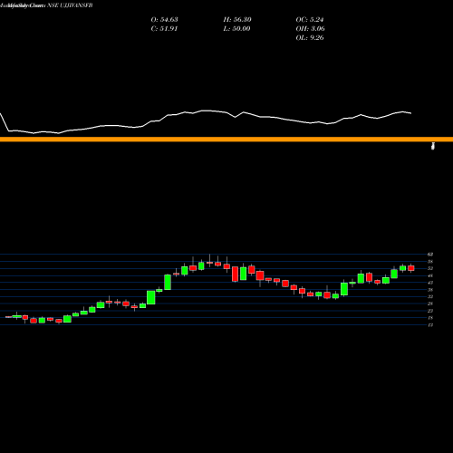Click the white indicator line's right end point
The height and width of the screenshot is (453, 453).
coord(411,113)
